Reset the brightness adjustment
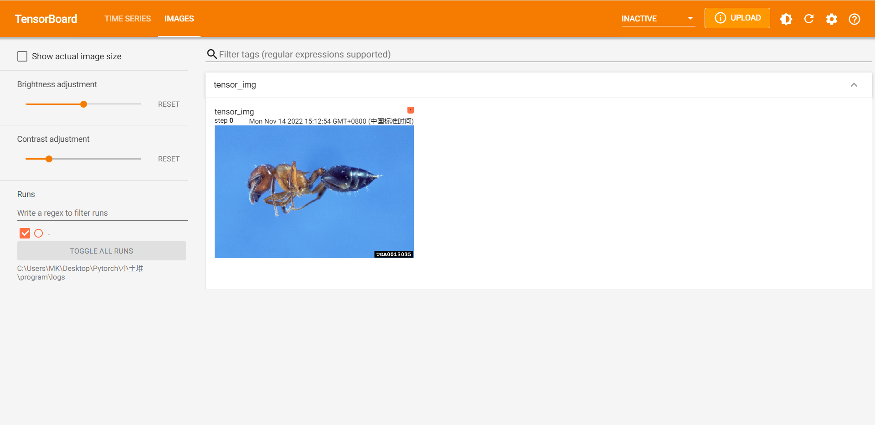This screenshot has height=425, width=875. click(x=169, y=104)
